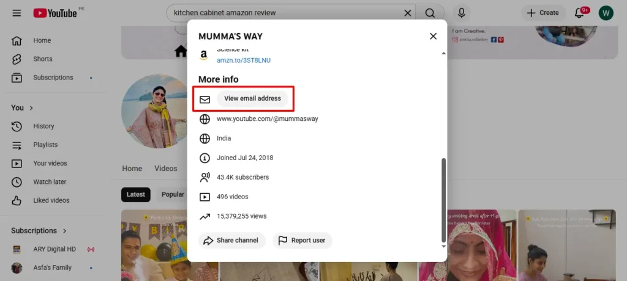
Task: Activate voice search microphone
Action: click(x=461, y=13)
